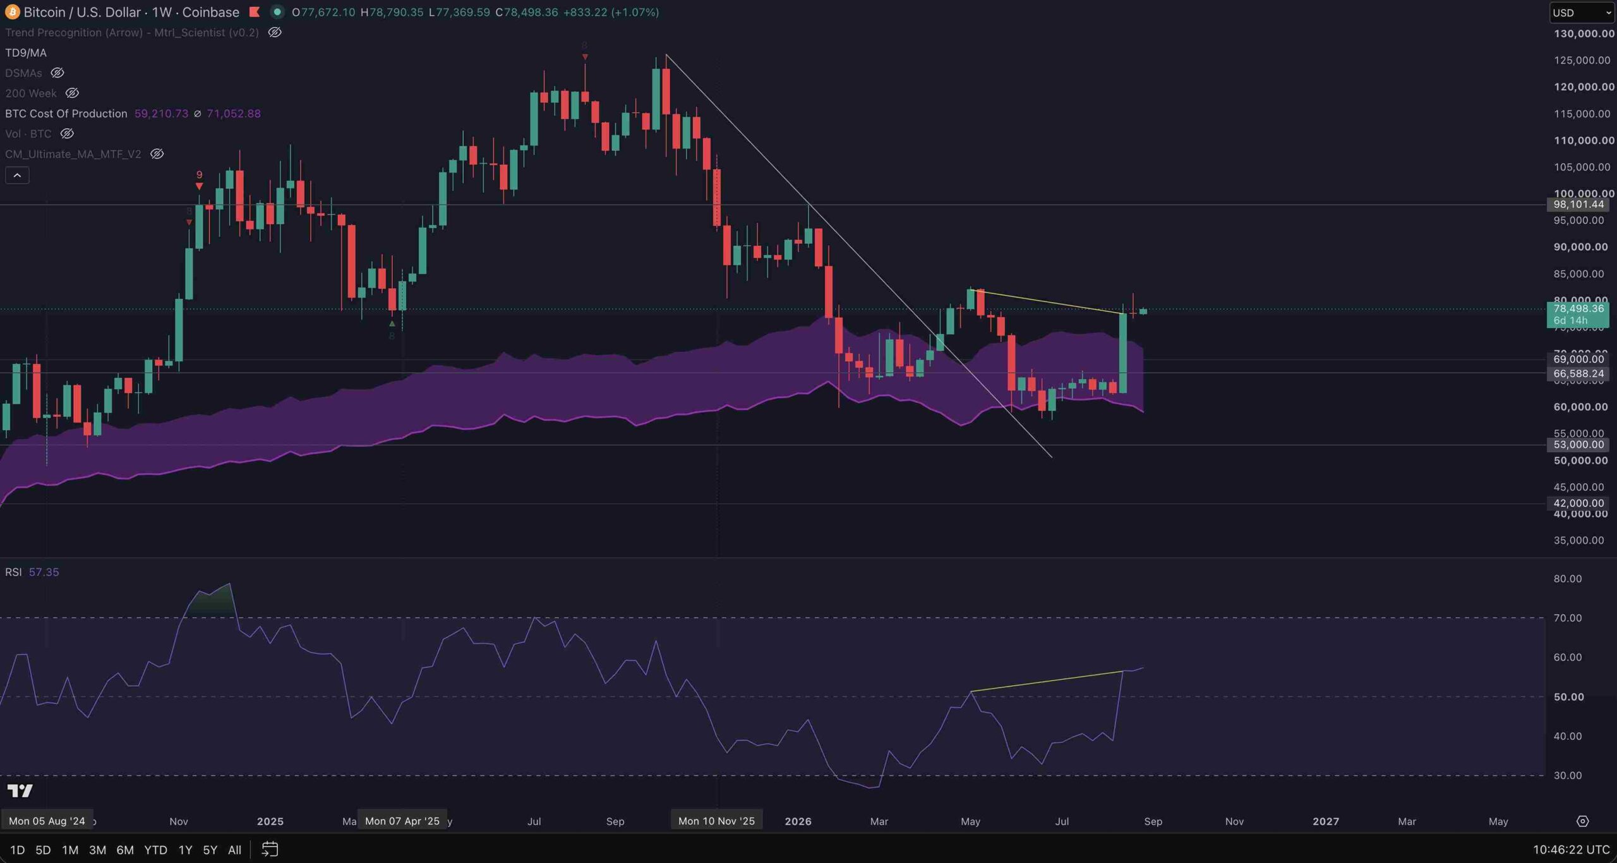Choose the YTD date range
The height and width of the screenshot is (863, 1617).
pyautogui.click(x=155, y=850)
